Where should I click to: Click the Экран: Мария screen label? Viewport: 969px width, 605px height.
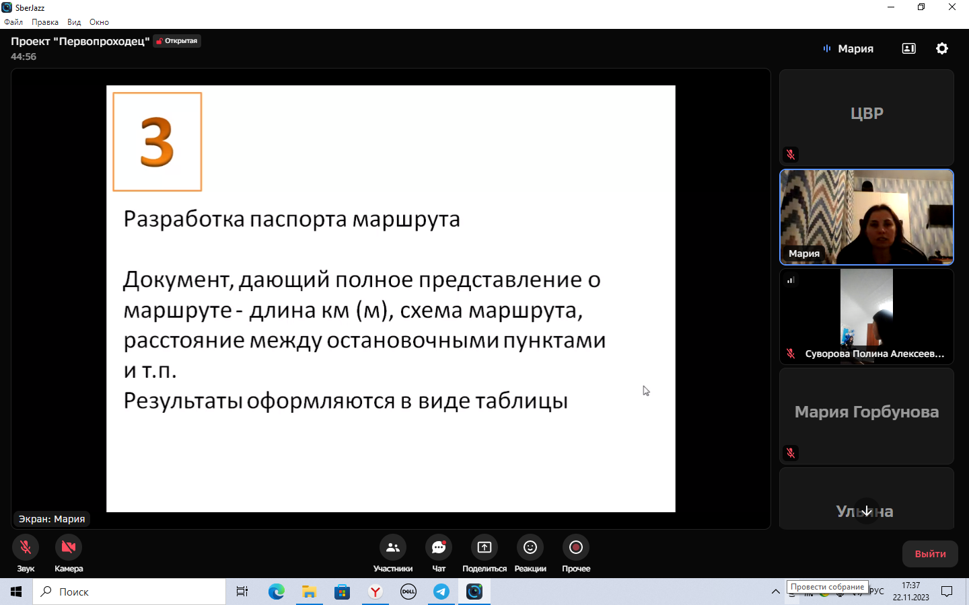(52, 519)
